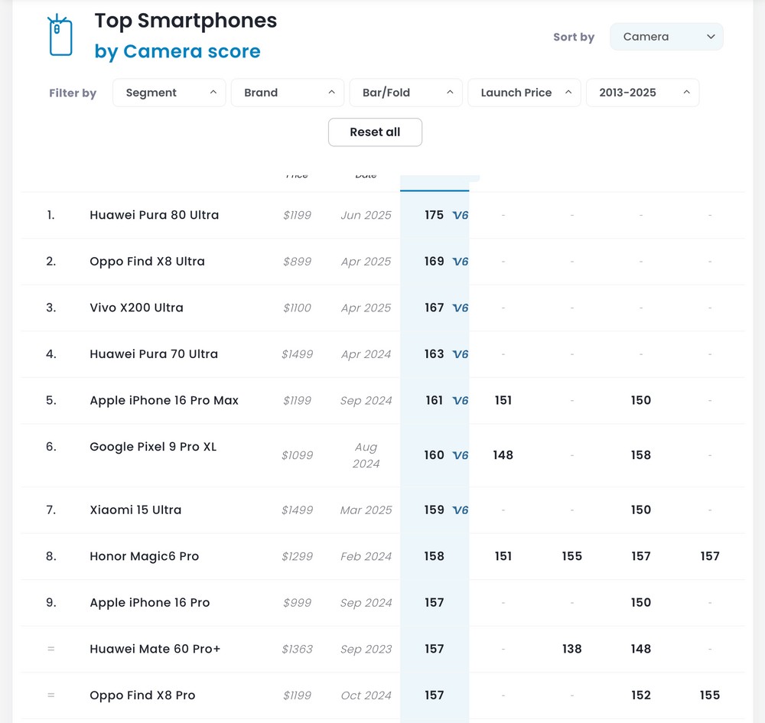Click Mar 2025 launch date
The width and height of the screenshot is (765, 723).
[366, 510]
